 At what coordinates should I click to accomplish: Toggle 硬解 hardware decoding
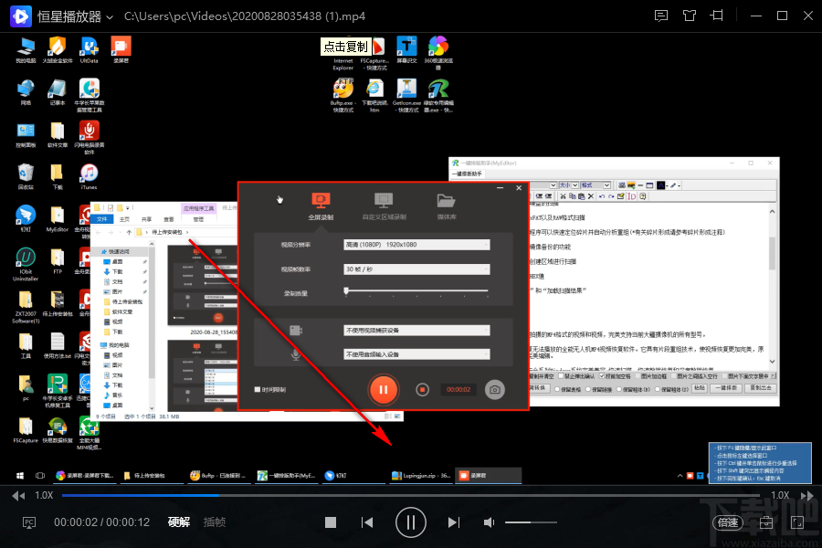click(179, 522)
